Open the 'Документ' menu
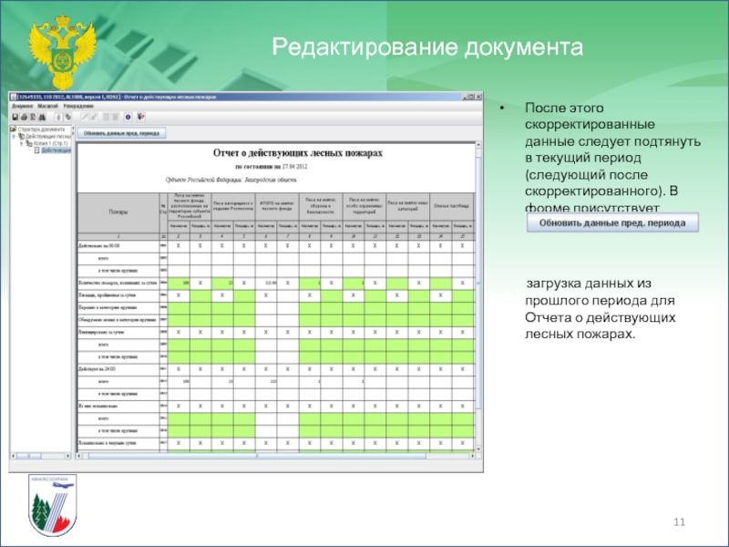 pyautogui.click(x=22, y=106)
